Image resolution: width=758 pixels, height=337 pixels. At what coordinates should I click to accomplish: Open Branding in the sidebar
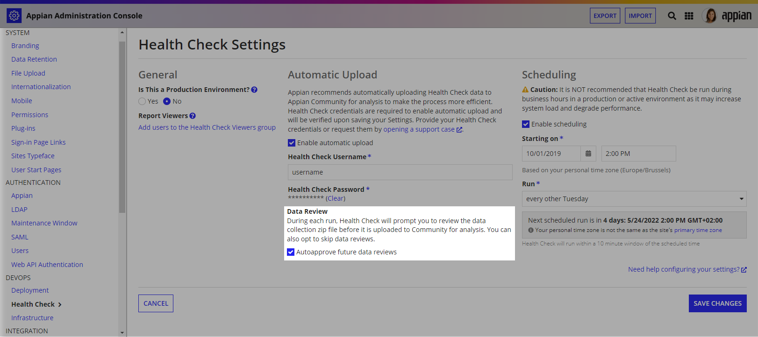25,46
